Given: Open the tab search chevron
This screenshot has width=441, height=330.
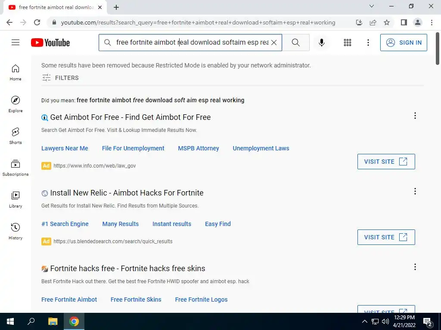Looking at the screenshot, I should (x=372, y=6).
